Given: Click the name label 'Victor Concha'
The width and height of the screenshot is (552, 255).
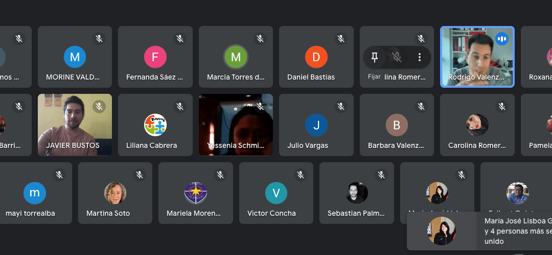Looking at the screenshot, I should 271,213.
